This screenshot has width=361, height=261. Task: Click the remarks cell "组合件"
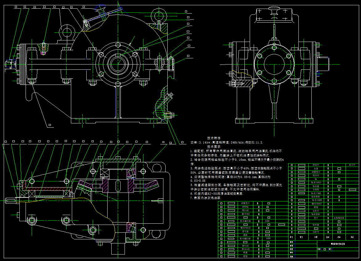click(x=352, y=165)
